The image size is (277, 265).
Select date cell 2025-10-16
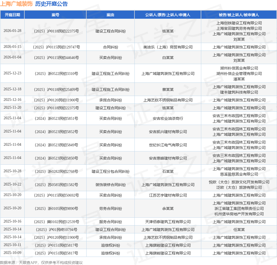12,221
